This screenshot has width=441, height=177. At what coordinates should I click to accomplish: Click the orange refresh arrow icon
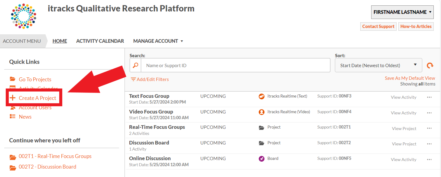pos(430,65)
